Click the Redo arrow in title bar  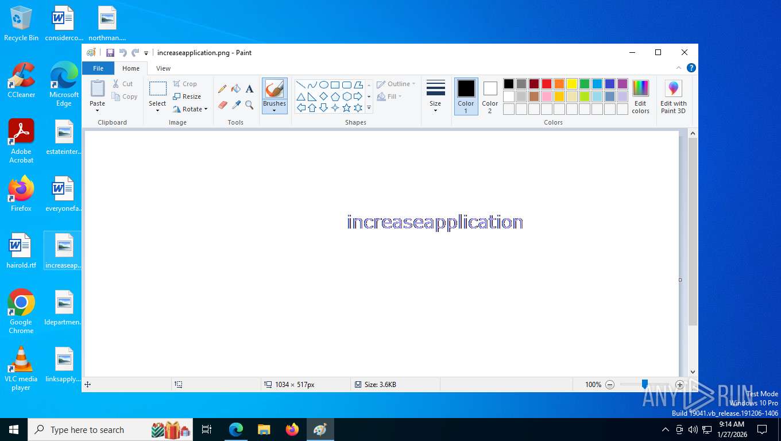click(135, 52)
